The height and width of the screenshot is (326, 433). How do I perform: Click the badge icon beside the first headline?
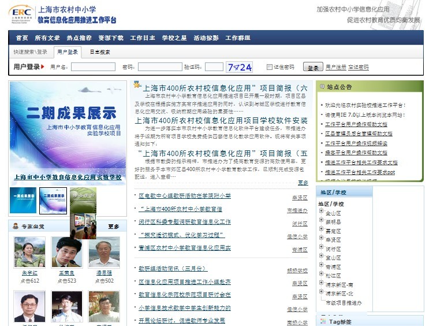point(137,84)
